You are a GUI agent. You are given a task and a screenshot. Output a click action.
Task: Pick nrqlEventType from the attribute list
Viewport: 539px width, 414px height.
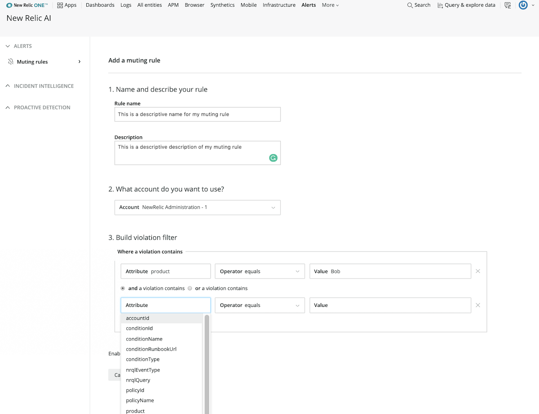[162, 370]
